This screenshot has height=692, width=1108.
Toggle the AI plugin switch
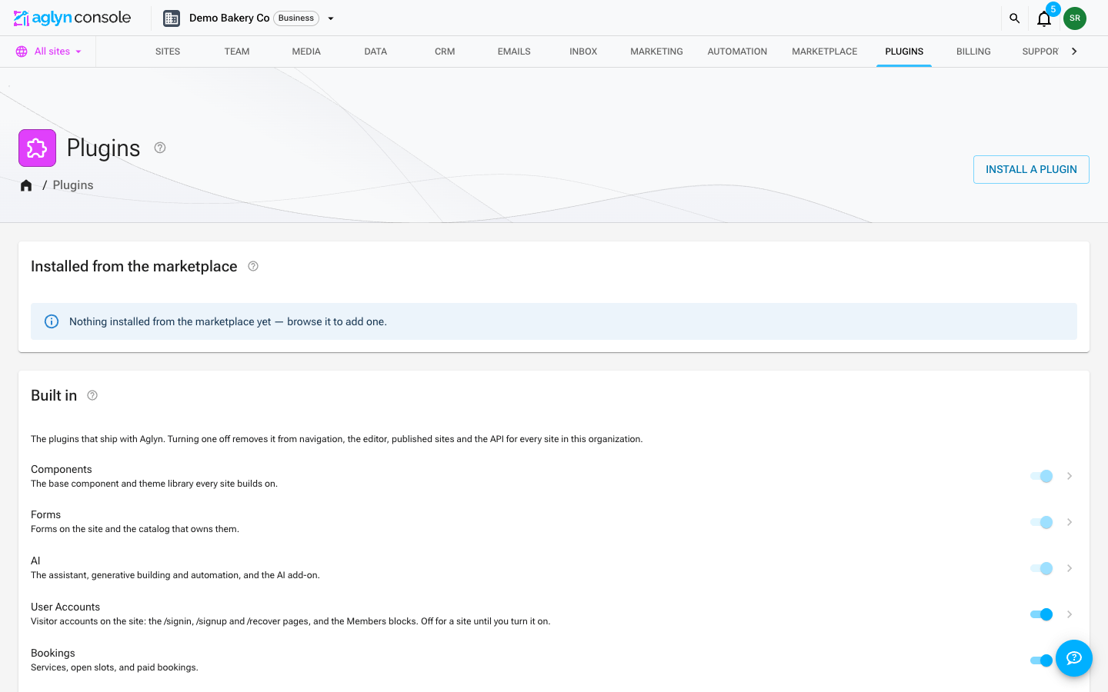coord(1042,568)
